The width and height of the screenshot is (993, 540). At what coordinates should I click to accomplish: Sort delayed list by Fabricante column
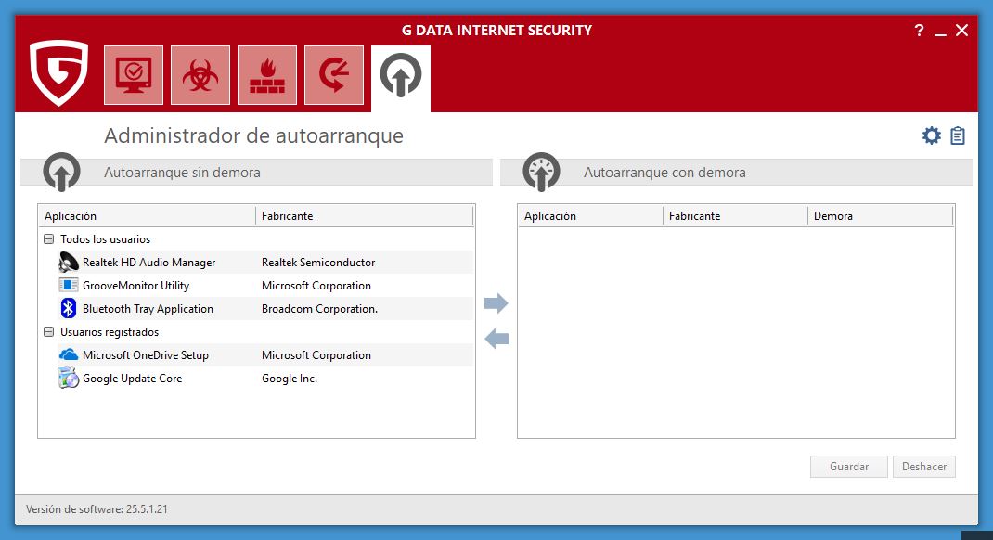(x=735, y=216)
